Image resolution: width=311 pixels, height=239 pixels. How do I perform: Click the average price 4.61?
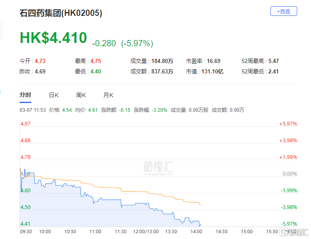click(x=93, y=110)
